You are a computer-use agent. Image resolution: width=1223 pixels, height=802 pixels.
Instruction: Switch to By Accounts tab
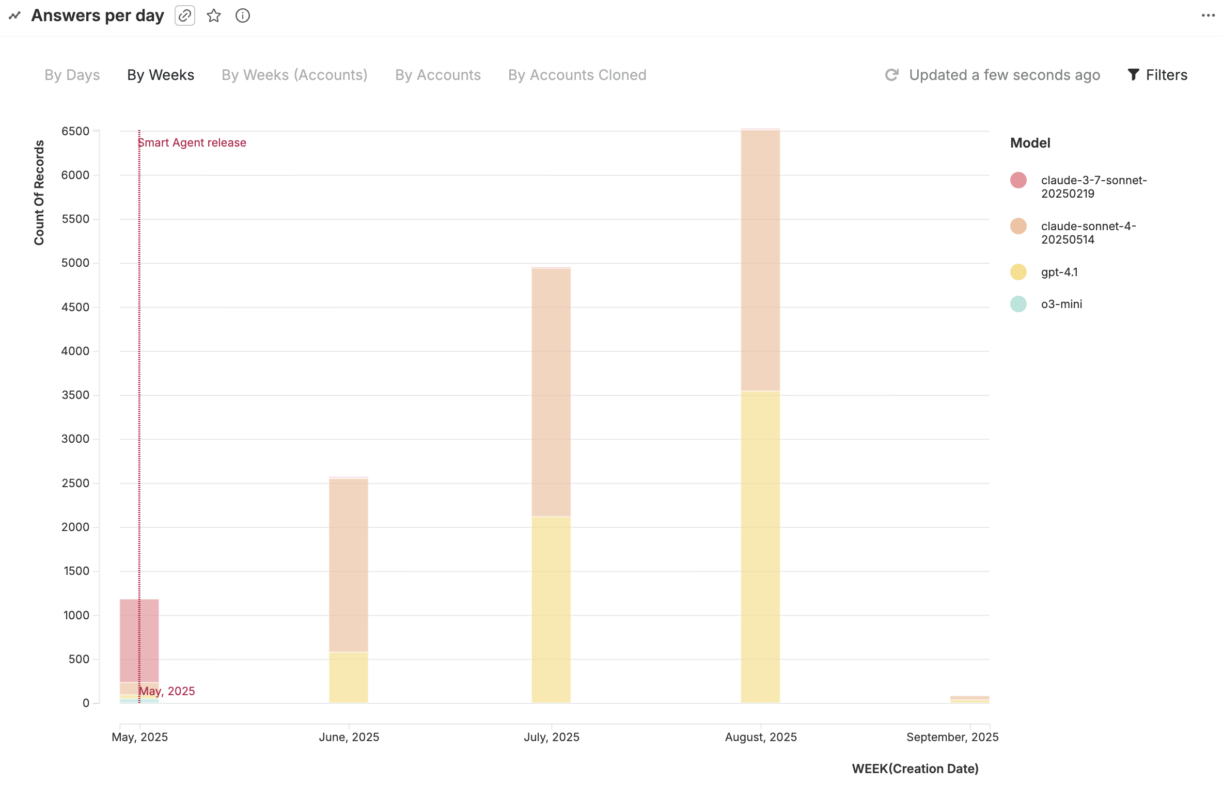438,75
